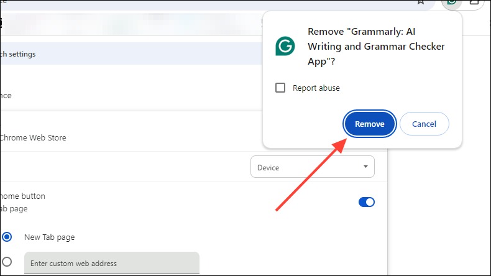This screenshot has height=276, width=491.
Task: Select the custom web address radio option
Action: click(x=7, y=262)
